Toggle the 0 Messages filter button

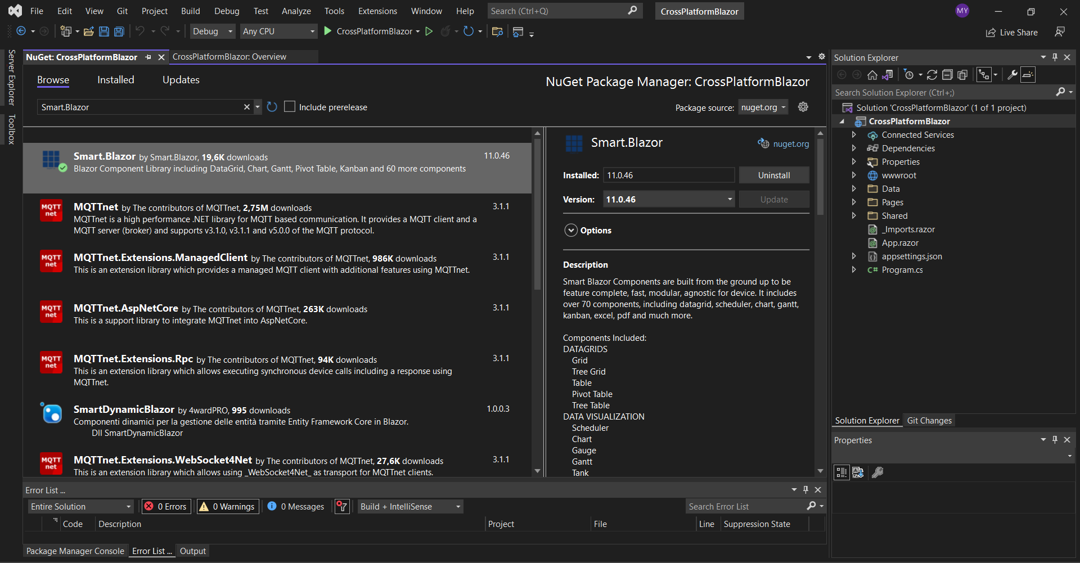pyautogui.click(x=296, y=506)
